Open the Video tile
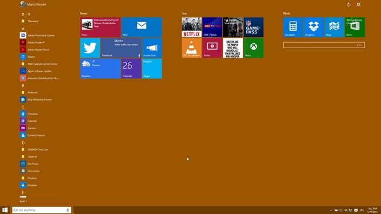This screenshot has height=214, width=381. [212, 48]
